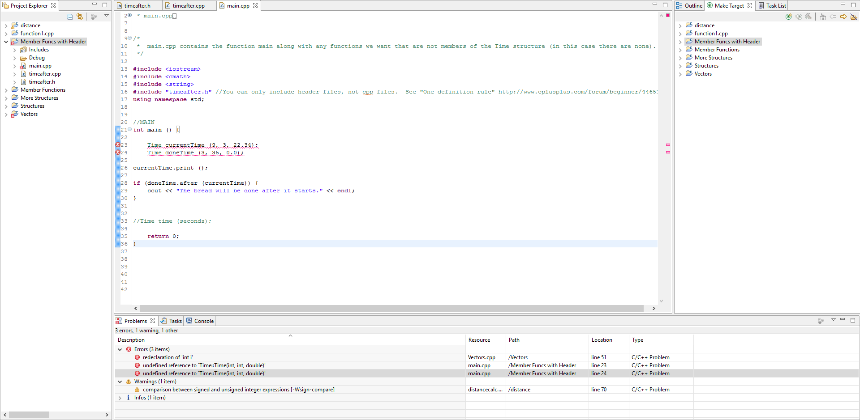The height and width of the screenshot is (420, 860).
Task: Select undefined reference error at line 24
Action: pos(487,373)
